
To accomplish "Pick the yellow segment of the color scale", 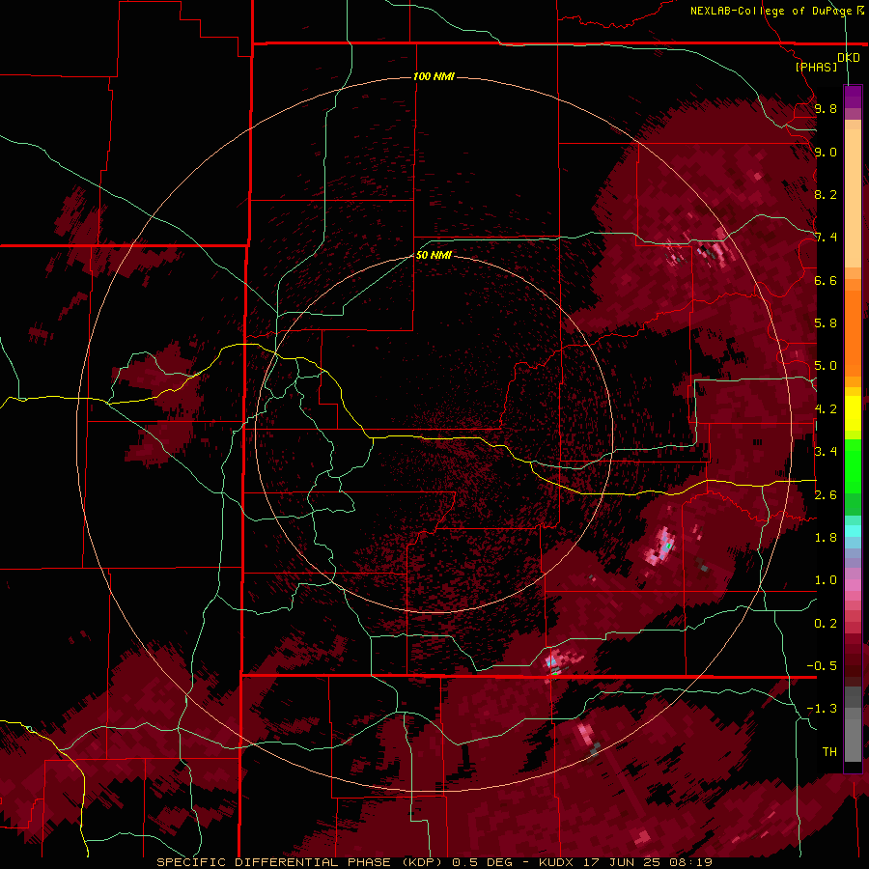I will 853,413.
